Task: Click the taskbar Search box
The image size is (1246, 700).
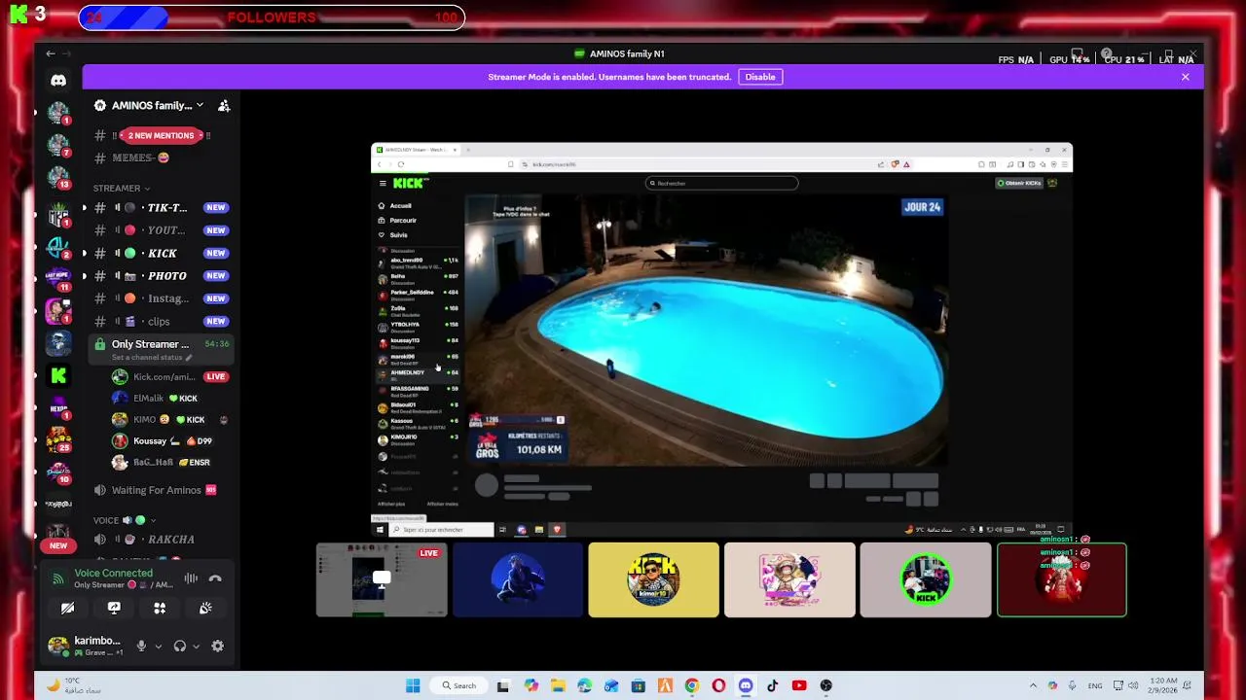Action: 458,685
